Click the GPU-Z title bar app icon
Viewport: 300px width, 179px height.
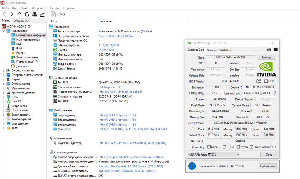point(189,43)
